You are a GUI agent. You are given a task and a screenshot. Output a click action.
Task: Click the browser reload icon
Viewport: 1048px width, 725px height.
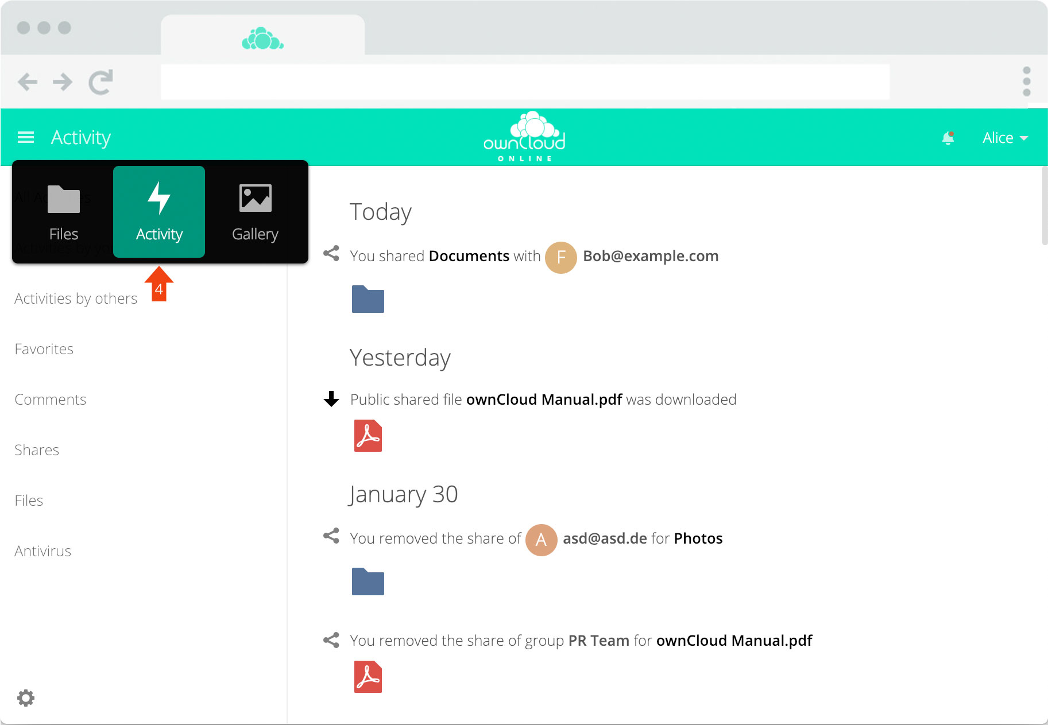pos(101,82)
